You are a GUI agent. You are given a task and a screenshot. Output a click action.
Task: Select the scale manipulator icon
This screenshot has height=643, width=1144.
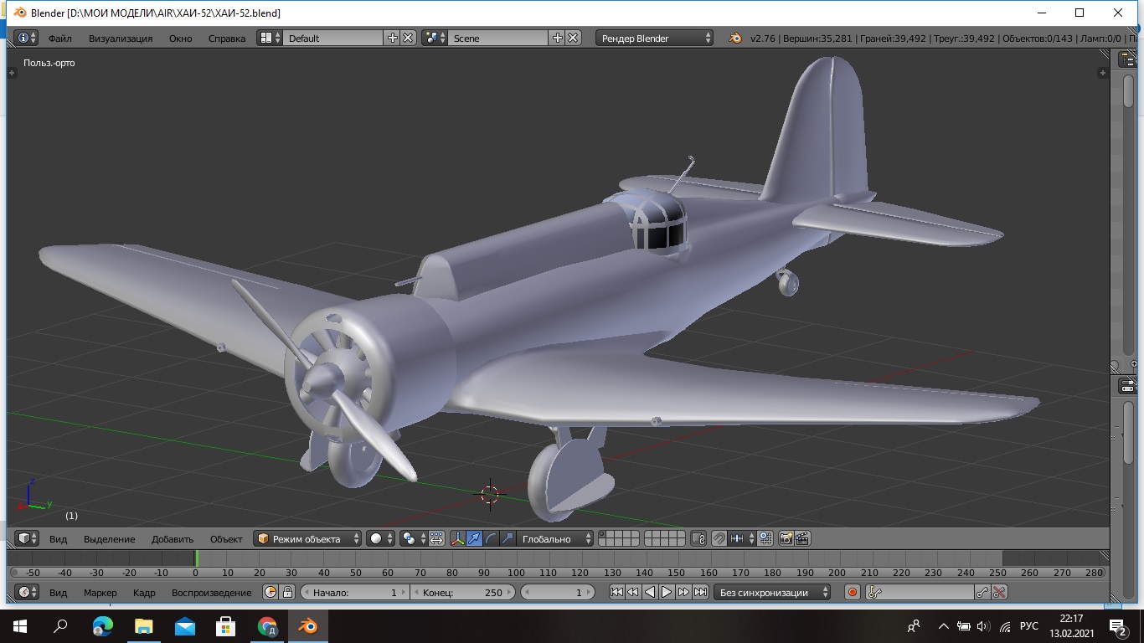click(508, 539)
